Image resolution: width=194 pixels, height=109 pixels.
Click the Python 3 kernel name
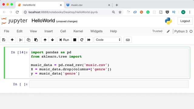coord(181,31)
